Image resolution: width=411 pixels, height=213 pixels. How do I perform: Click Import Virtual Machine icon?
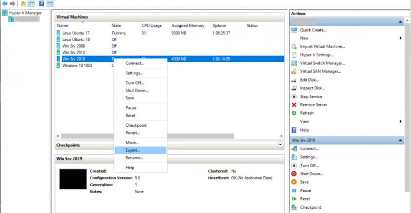[x=294, y=46]
